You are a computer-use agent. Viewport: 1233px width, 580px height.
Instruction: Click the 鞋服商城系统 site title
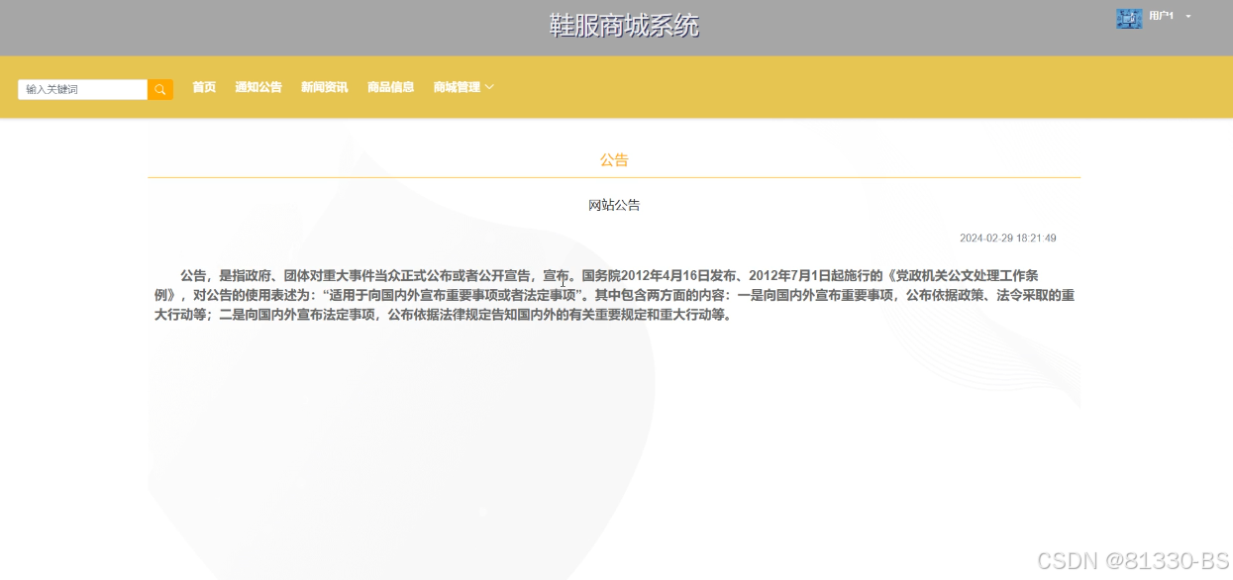tap(625, 25)
